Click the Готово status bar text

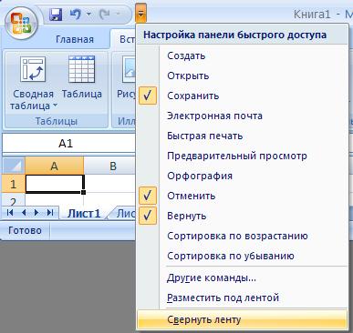pos(25,230)
